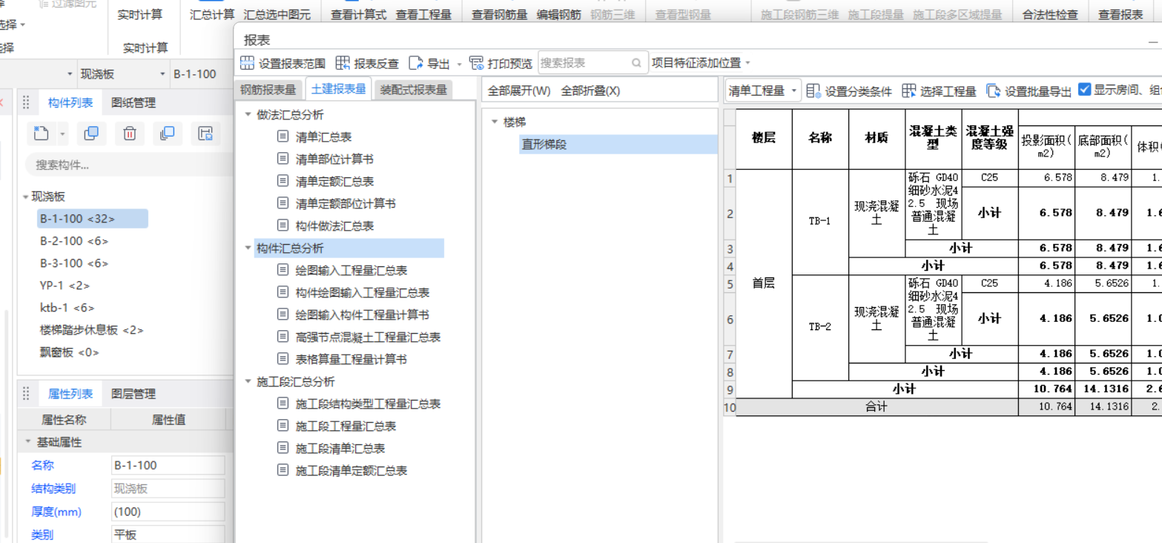Select component B-2-100 <6>
1162x543 pixels.
pyautogui.click(x=74, y=241)
